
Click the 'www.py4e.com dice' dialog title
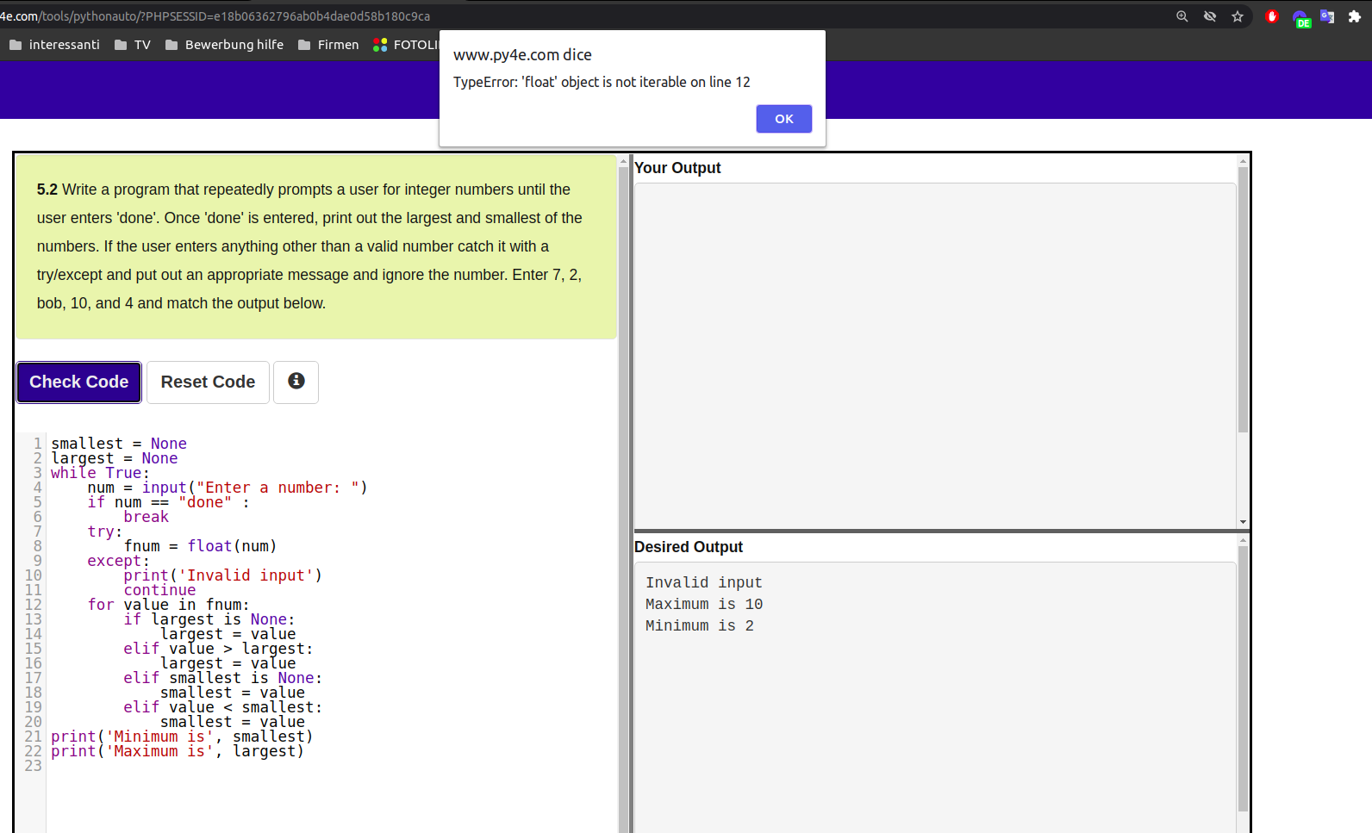pos(522,54)
